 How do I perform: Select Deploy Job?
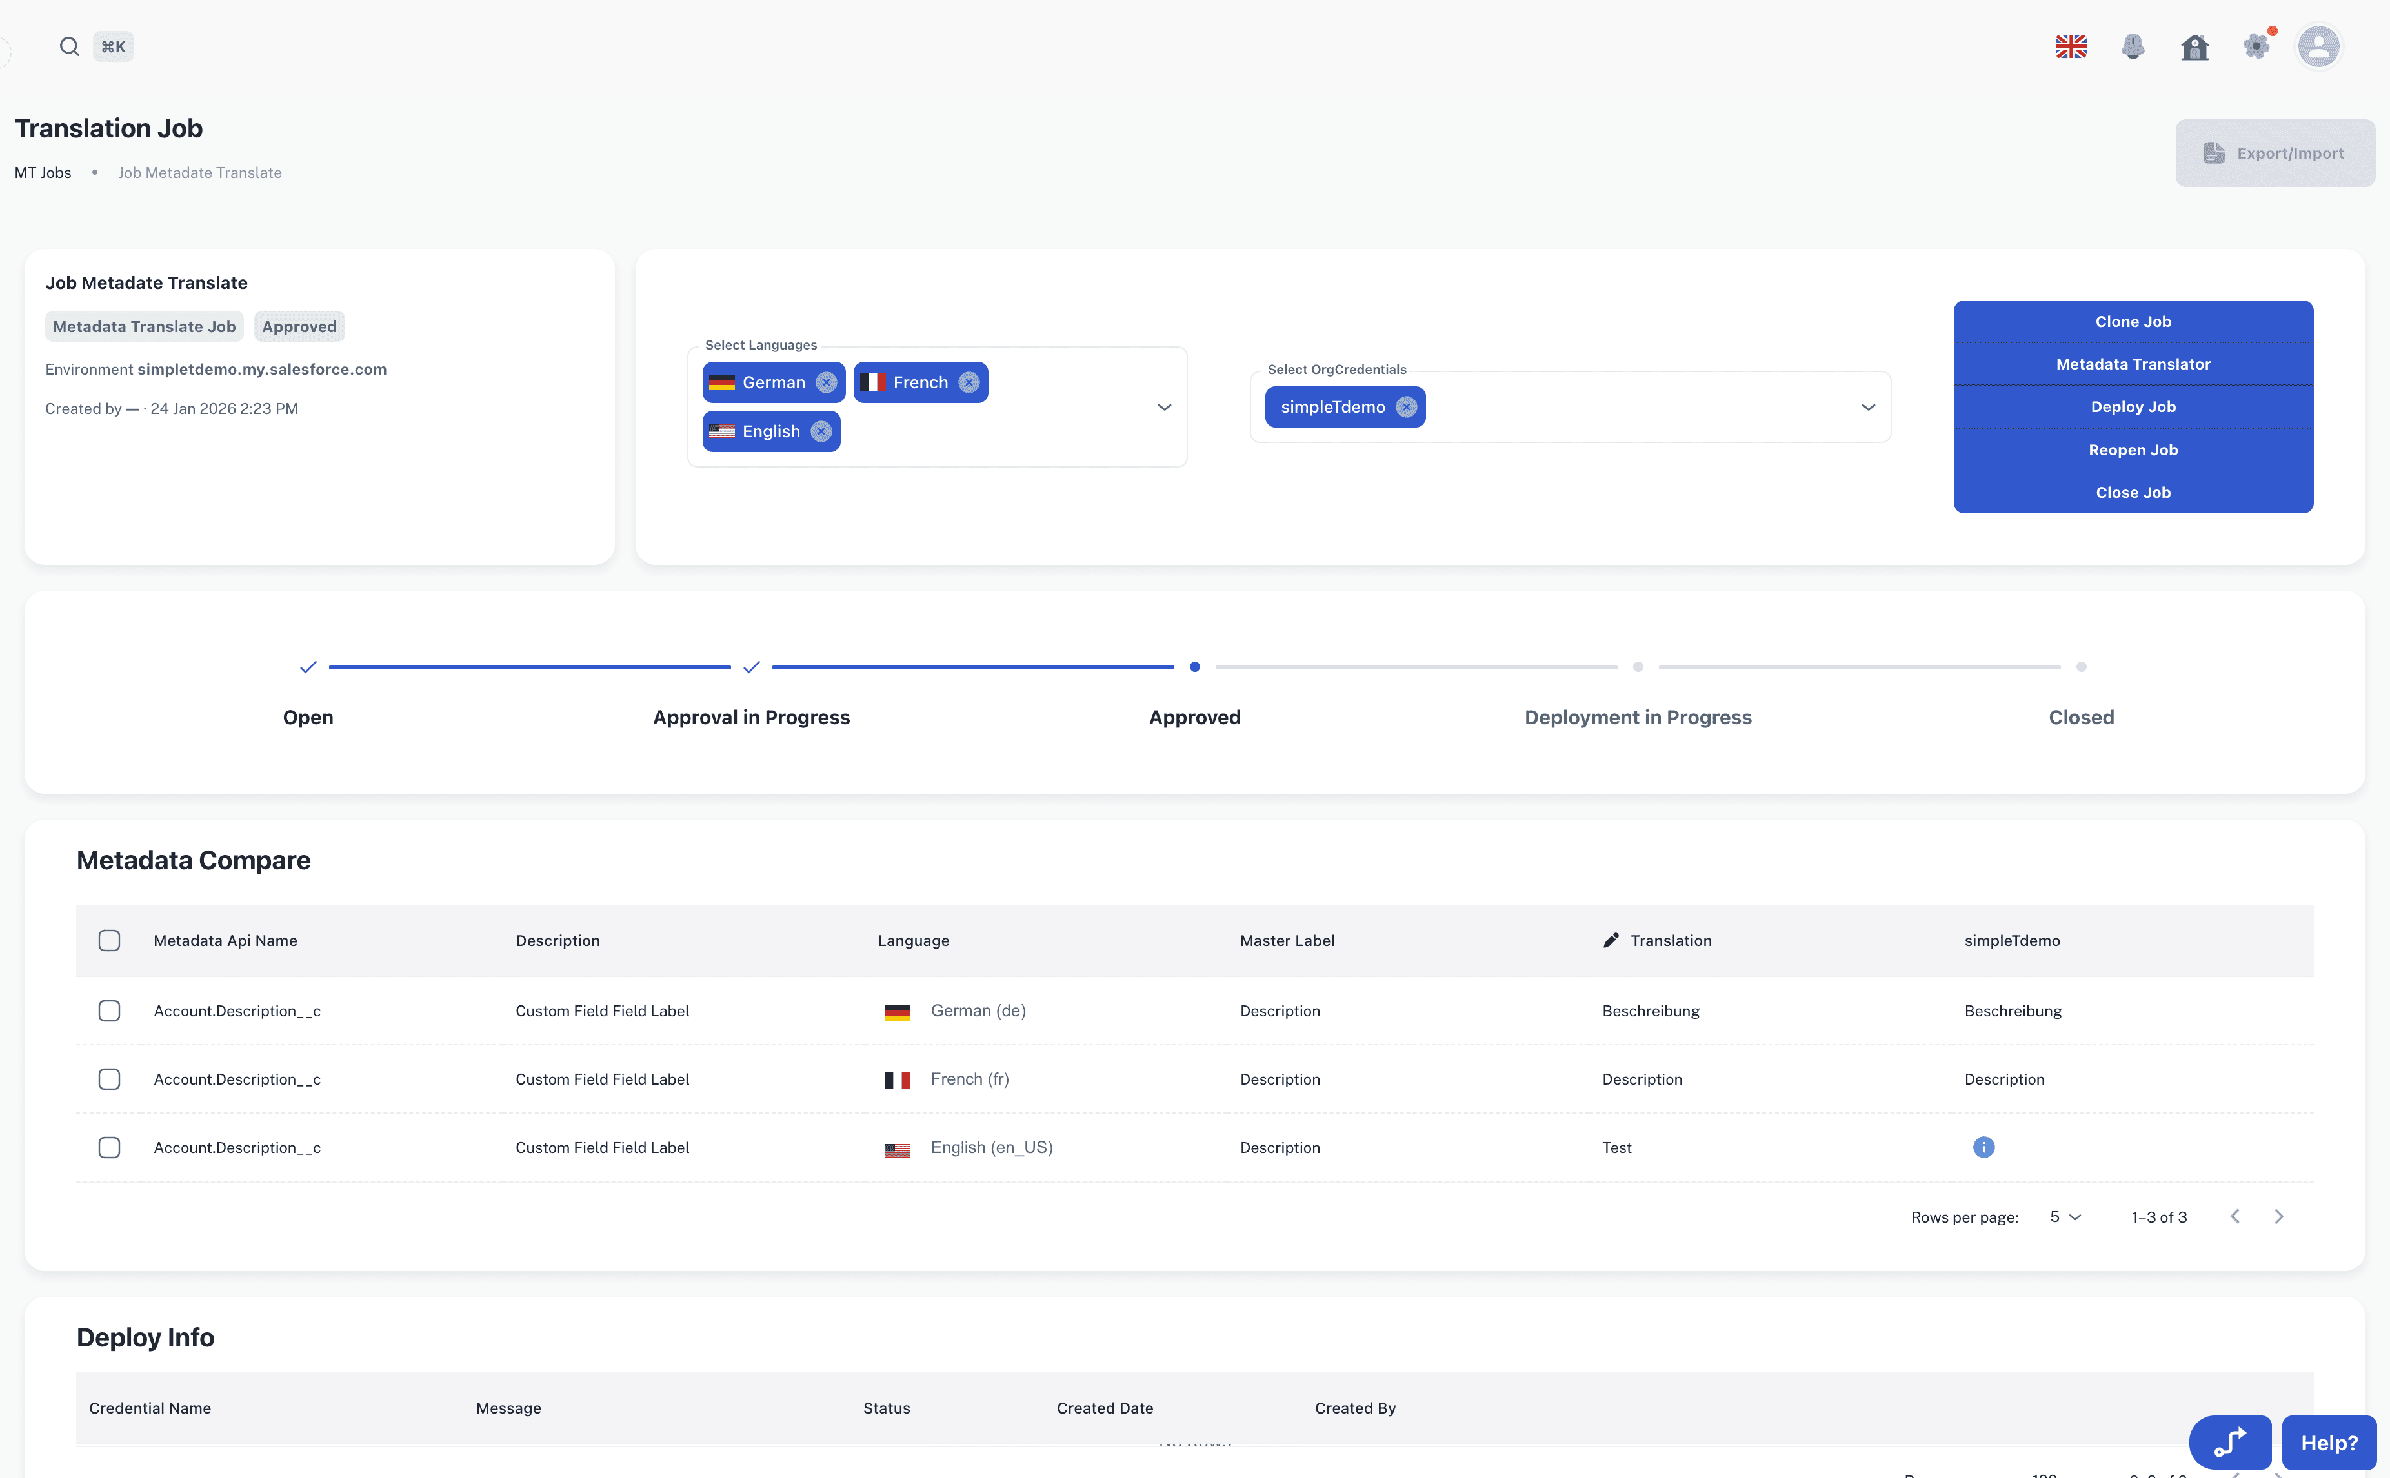[2133, 407]
